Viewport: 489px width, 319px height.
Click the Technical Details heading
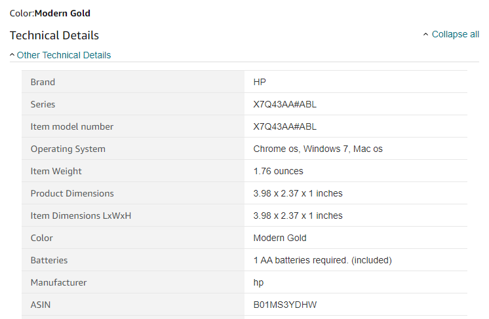coord(54,35)
